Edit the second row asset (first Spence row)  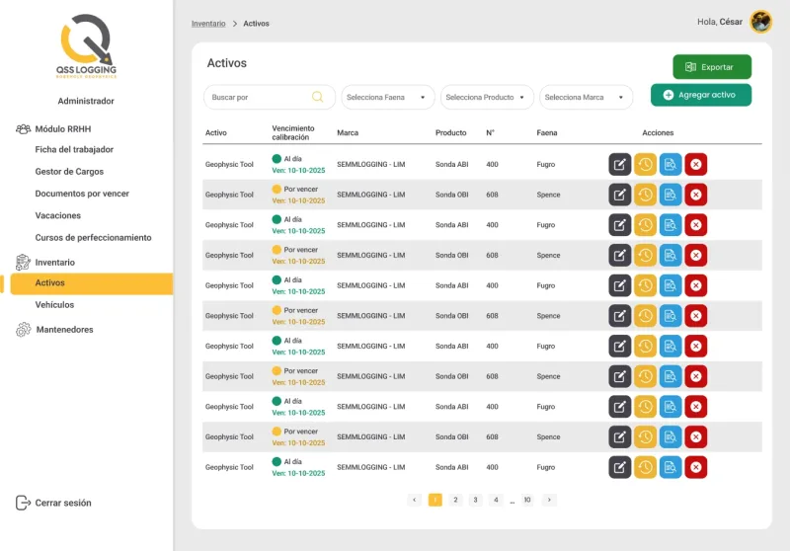click(620, 195)
